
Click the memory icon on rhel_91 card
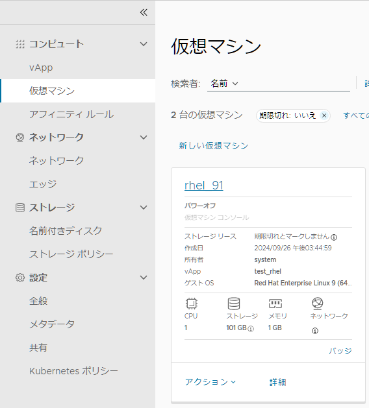tap(275, 304)
